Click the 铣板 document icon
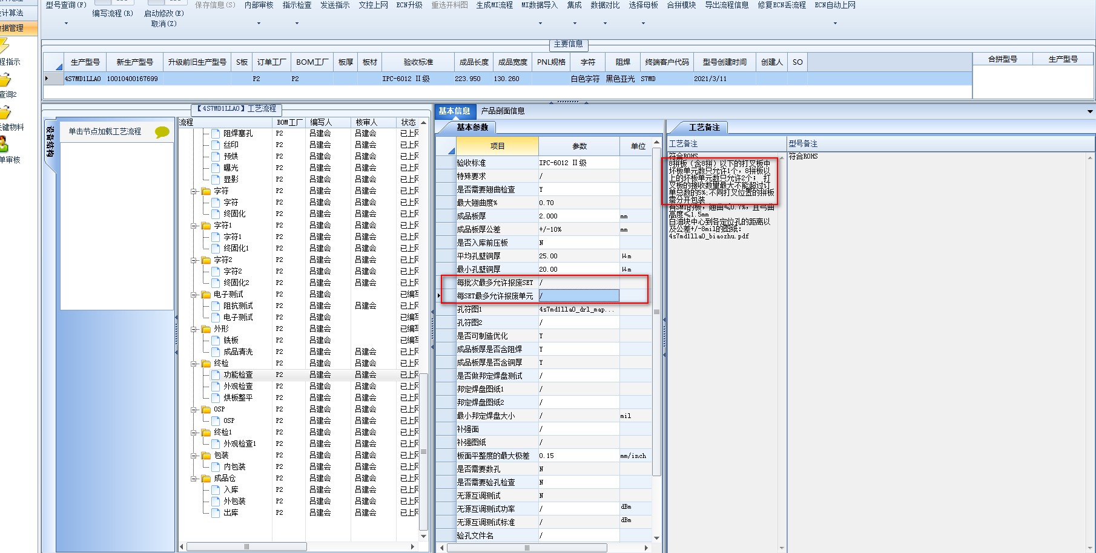Viewport: 1096px width, 553px height. pyautogui.click(x=216, y=341)
